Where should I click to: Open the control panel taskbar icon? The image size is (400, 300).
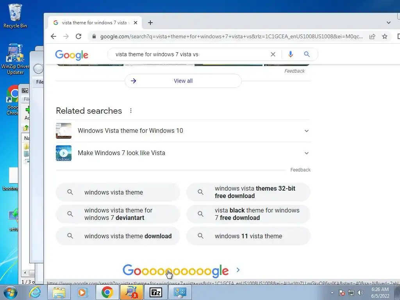click(180, 292)
